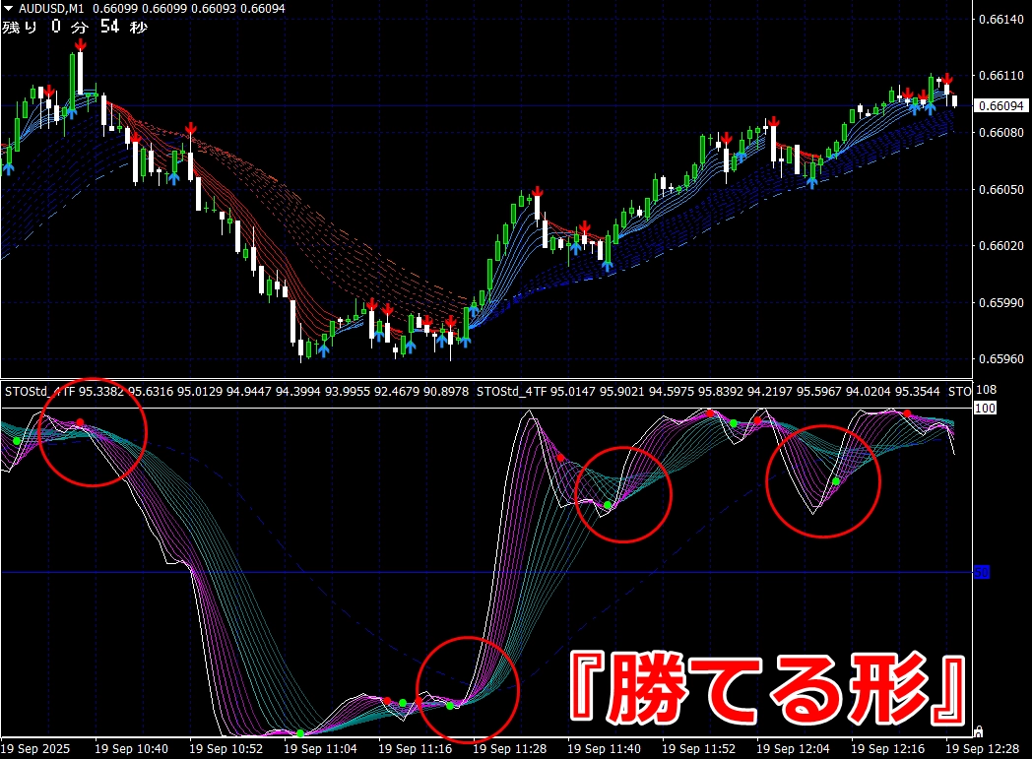This screenshot has height=759, width=1032.
Task: Select the green dot inside the rightmost red circle
Action: (836, 481)
